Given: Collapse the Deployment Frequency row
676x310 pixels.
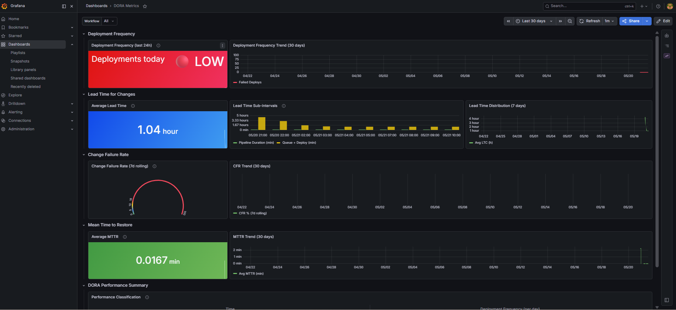Looking at the screenshot, I should click(x=84, y=34).
